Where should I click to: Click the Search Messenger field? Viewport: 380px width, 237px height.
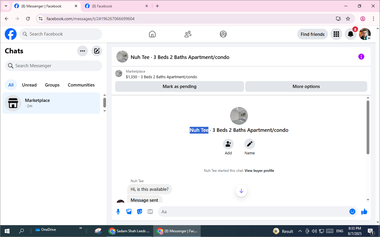53,66
